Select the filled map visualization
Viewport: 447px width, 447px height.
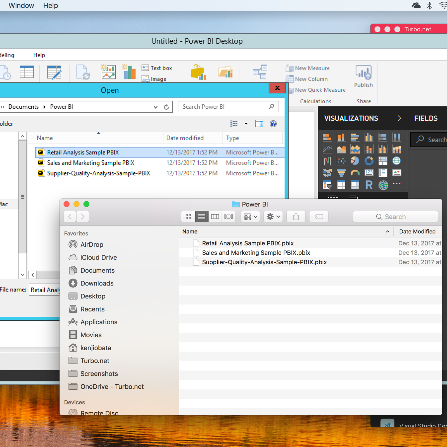click(x=327, y=173)
